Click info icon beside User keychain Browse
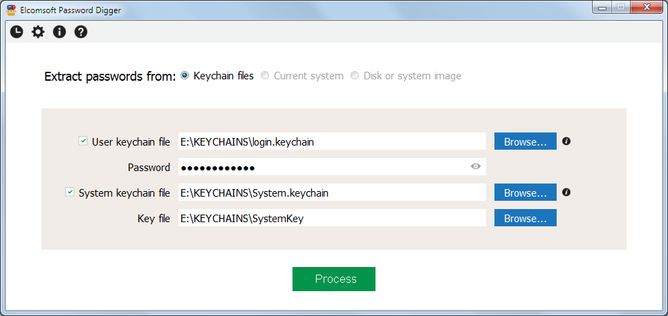Screen dimensions: 668x316 click(x=566, y=141)
